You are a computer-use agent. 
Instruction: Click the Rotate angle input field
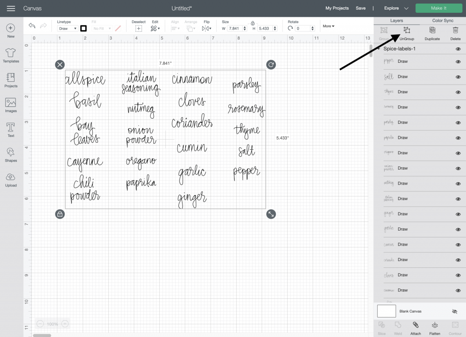(x=303, y=29)
